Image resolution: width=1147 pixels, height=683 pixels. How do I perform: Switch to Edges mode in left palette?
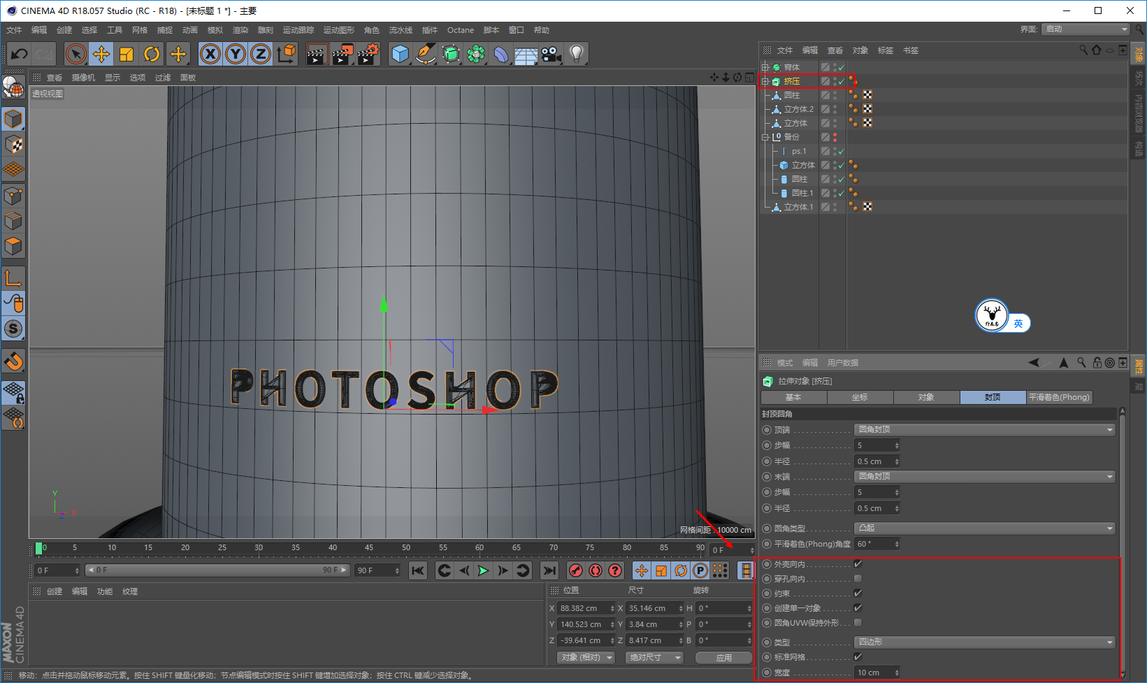(13, 221)
